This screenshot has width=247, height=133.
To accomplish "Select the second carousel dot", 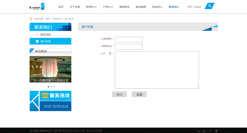I will (x=51, y=87).
